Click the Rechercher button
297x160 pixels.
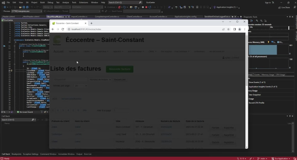(120, 79)
